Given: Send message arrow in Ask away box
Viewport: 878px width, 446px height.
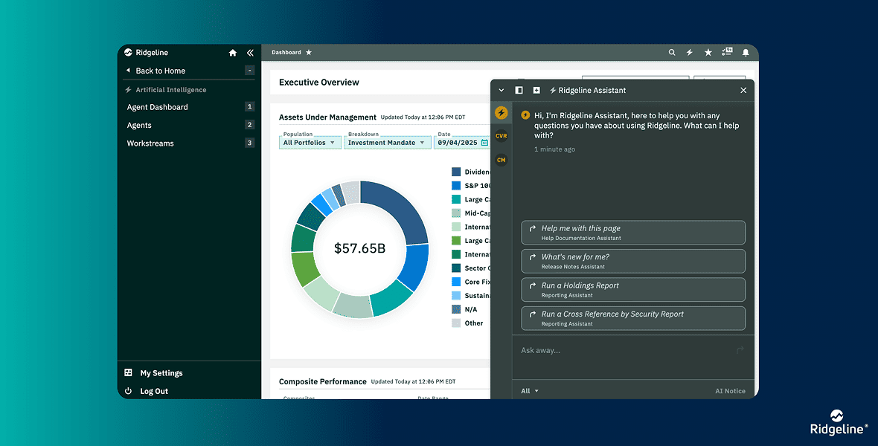Looking at the screenshot, I should (x=740, y=350).
